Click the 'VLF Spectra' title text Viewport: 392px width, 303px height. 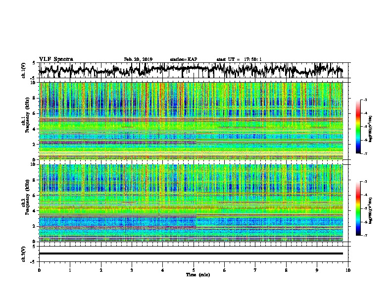(x=56, y=59)
